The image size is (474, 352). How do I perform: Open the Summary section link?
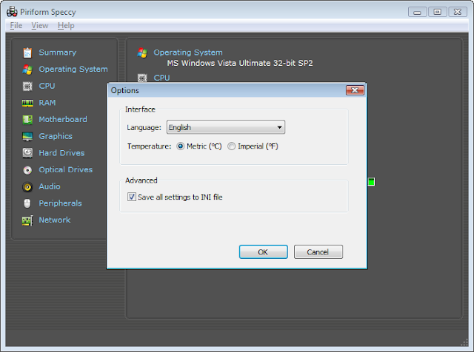point(58,53)
